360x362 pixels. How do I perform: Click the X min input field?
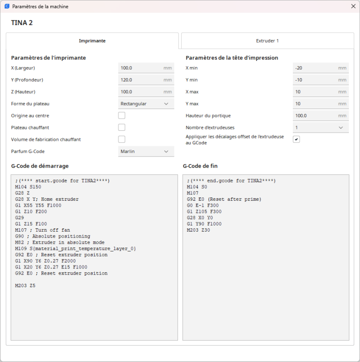click(321, 68)
